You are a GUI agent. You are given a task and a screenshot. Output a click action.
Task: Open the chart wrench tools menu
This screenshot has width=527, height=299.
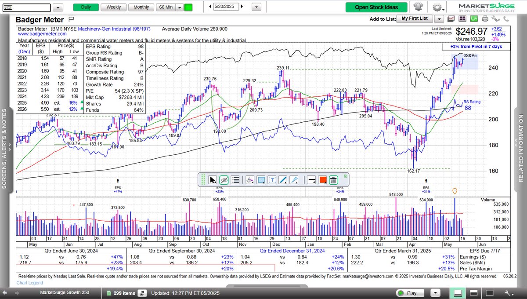[496, 19]
